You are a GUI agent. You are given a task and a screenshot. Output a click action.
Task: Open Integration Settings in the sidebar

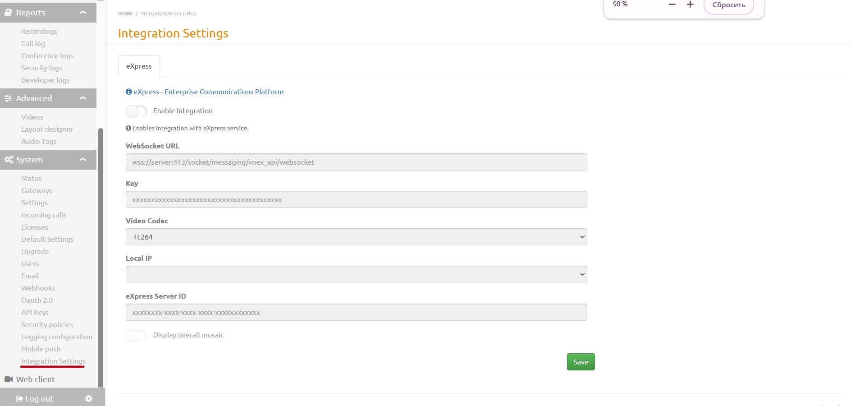53,361
